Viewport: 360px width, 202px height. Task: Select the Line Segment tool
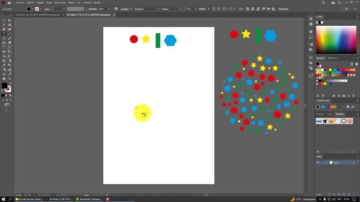pyautogui.click(x=10, y=34)
